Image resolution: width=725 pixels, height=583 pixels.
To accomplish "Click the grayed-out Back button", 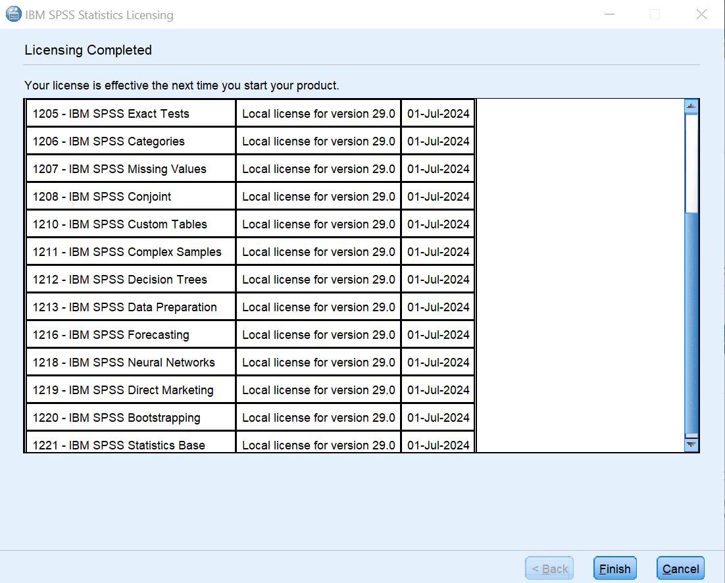I will pos(549,569).
